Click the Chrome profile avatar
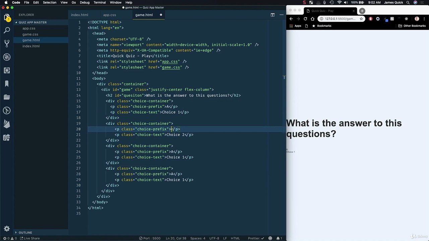 pyautogui.click(x=417, y=19)
